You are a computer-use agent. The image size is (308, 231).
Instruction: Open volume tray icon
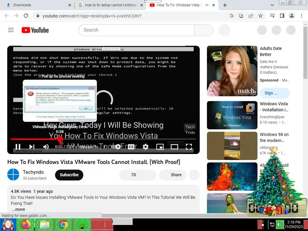(x=279, y=224)
